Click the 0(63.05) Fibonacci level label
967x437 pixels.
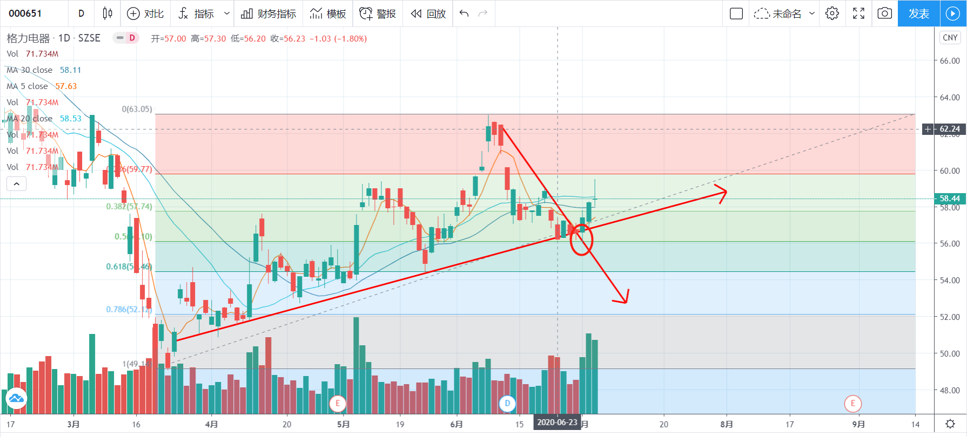[137, 109]
